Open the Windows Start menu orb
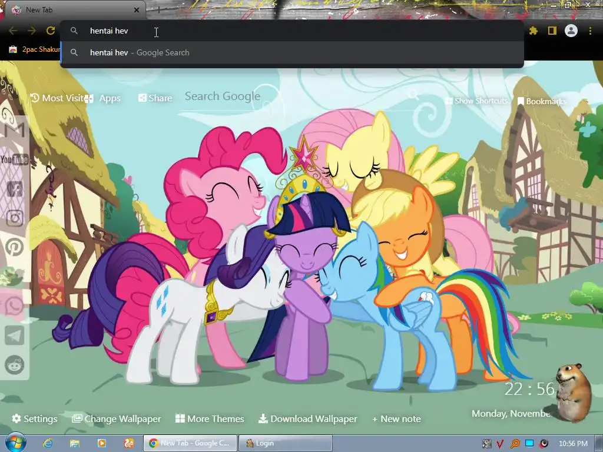Image resolution: width=603 pixels, height=452 pixels. pos(16,443)
